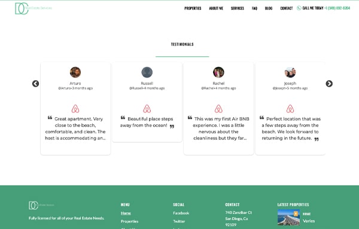Screen dimensions: 359x229
Task: Click review text 'Great apartment. Very close to the beach'
Action: coord(75,129)
